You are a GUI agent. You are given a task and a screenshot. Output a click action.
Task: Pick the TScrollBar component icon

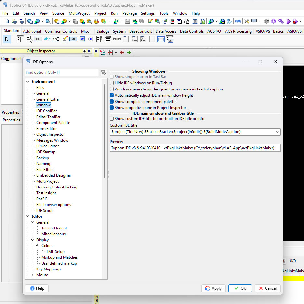click(117, 39)
